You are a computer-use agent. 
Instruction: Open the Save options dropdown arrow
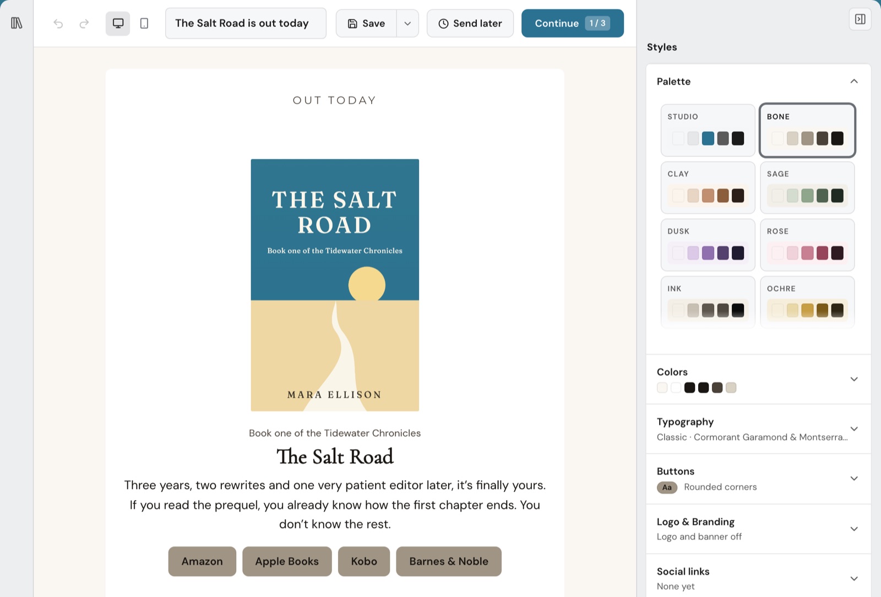[x=407, y=23]
